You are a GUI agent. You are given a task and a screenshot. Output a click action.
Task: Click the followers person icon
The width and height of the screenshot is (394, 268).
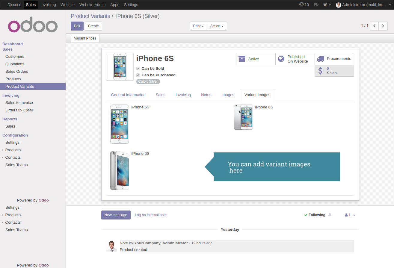pyautogui.click(x=346, y=215)
